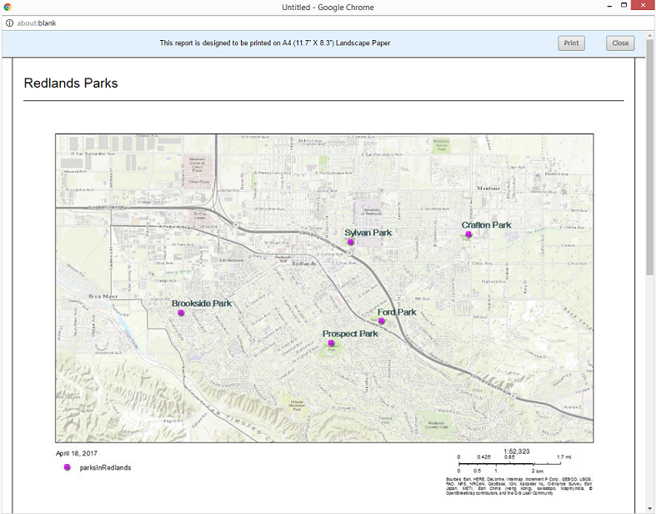Click the Chrome icon in title bar
Screen dimensions: 656x514
click(x=8, y=8)
